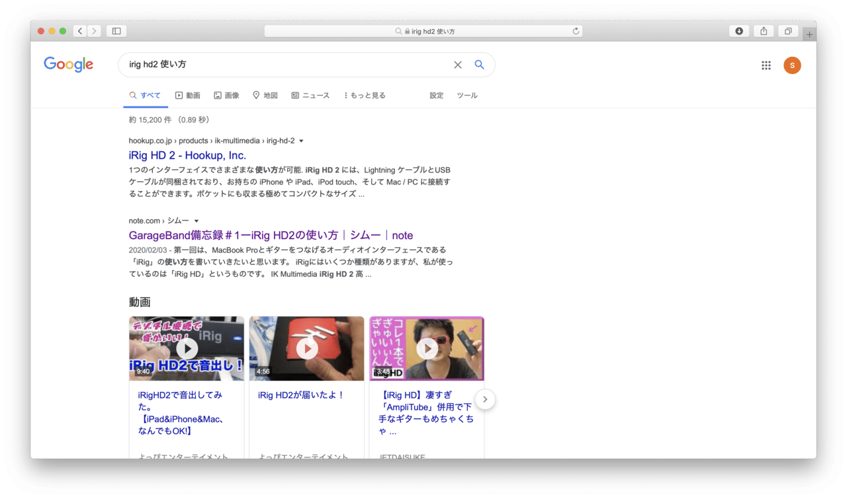Screen dimensions: 847x499
Task: Play the iRig HD2が届いたよ video thumbnail
Action: click(x=306, y=348)
